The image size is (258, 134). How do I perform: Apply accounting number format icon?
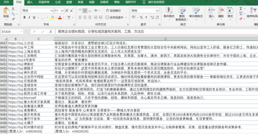[134, 17]
